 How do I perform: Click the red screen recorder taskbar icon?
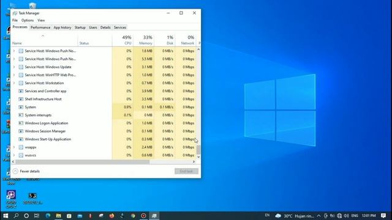(143, 216)
